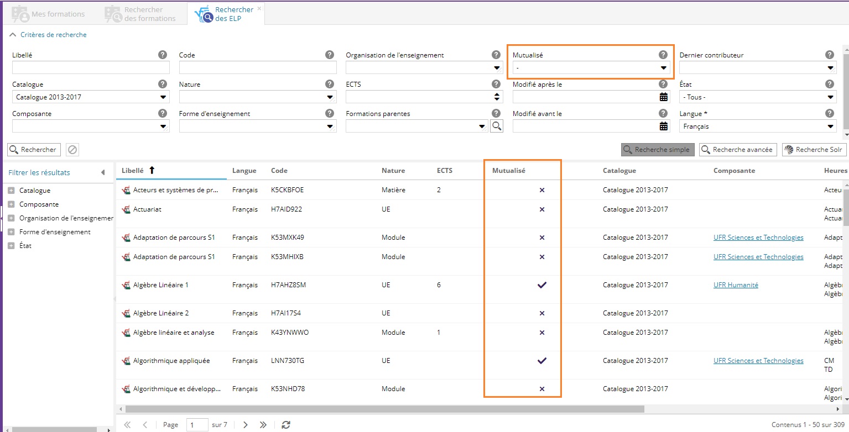Open help icon for Libellé field
This screenshot has height=432, width=849.
pyautogui.click(x=163, y=55)
